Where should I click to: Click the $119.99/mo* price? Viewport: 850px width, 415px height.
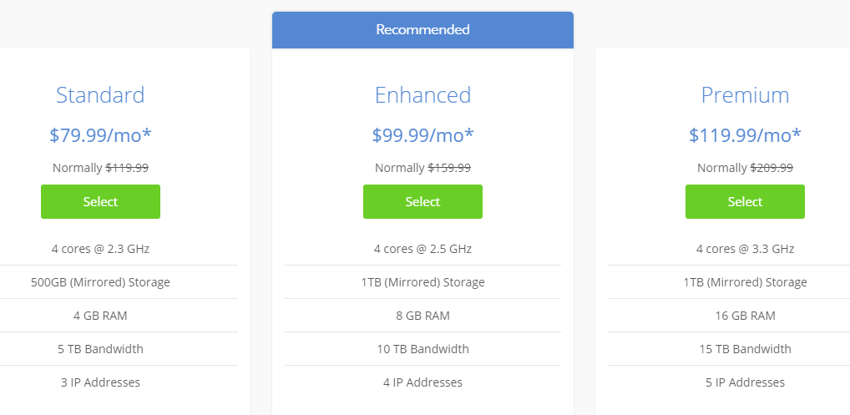coord(745,134)
